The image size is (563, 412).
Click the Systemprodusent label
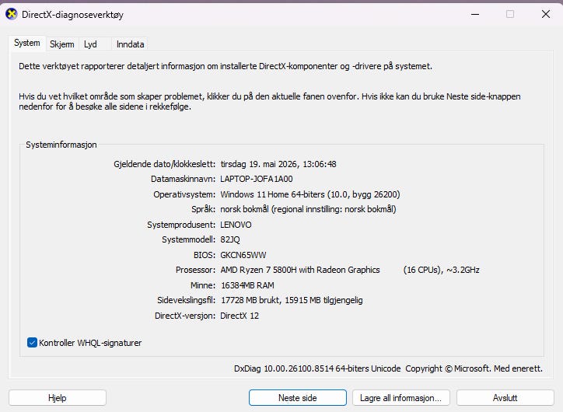pyautogui.click(x=181, y=225)
